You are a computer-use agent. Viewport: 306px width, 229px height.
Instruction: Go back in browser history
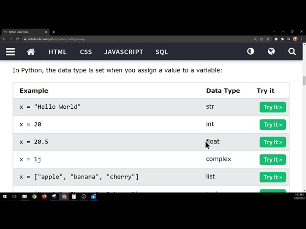tap(4, 39)
